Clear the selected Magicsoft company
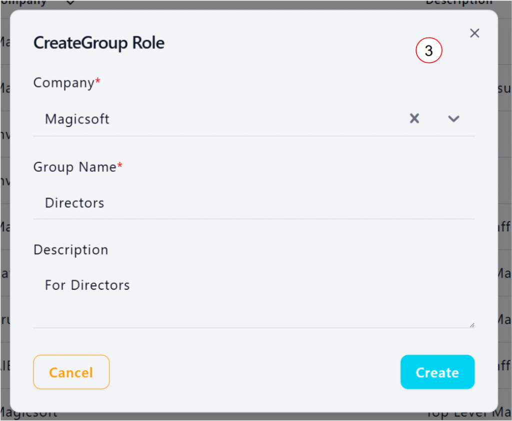This screenshot has height=421, width=512. point(414,119)
